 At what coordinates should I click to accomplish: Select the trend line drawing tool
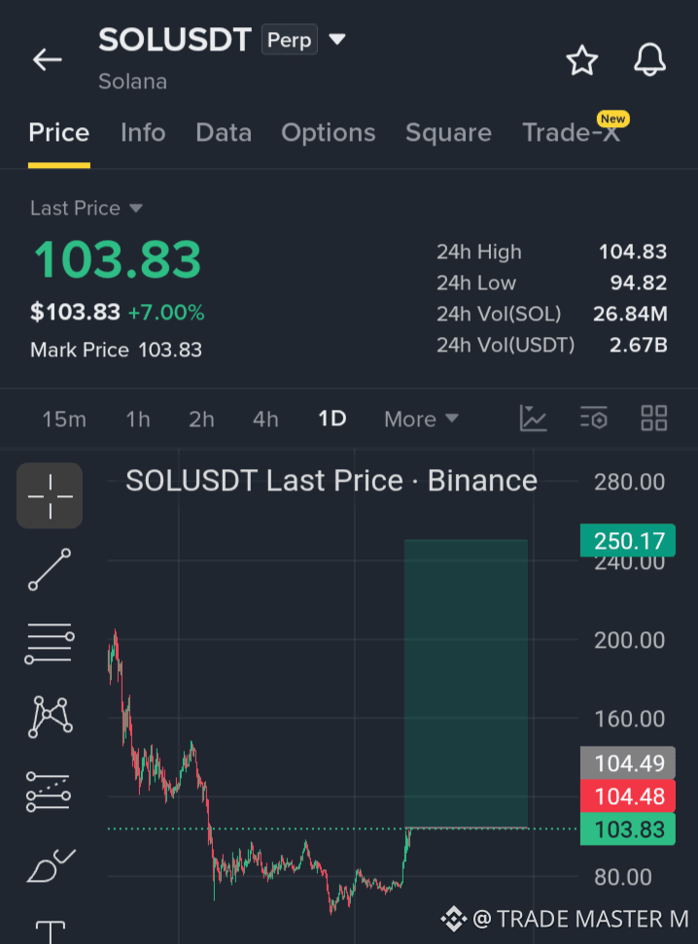coord(50,569)
